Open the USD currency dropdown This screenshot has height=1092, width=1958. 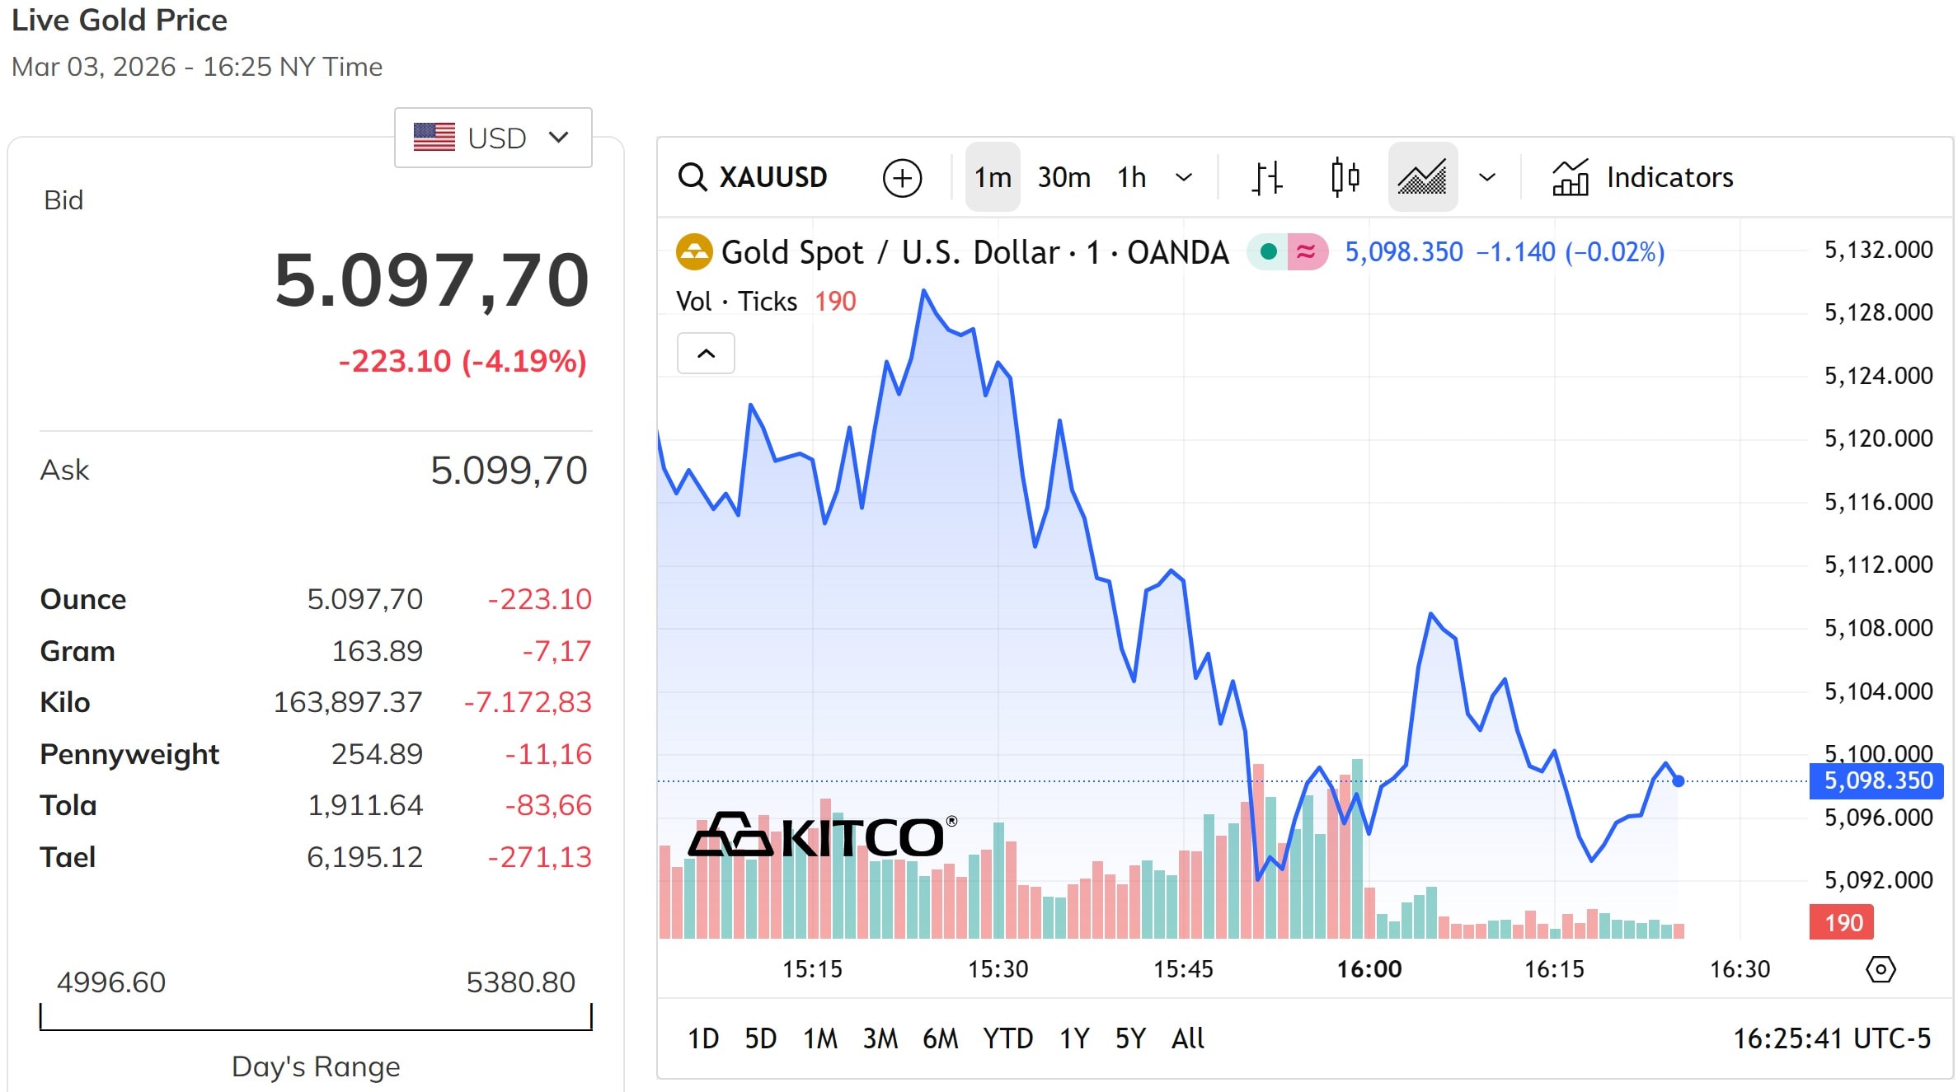493,138
